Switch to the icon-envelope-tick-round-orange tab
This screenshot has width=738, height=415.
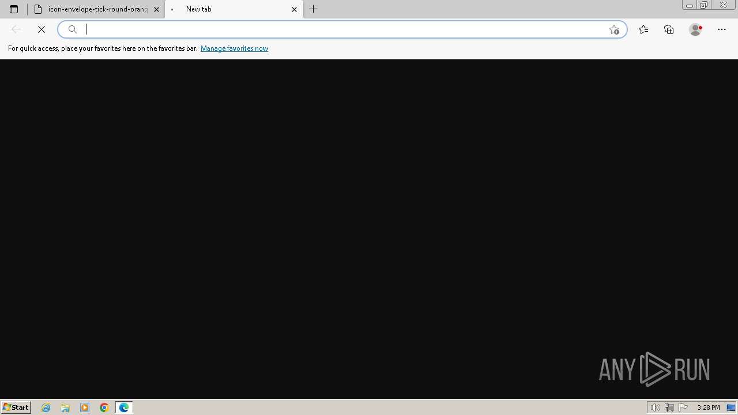point(97,9)
